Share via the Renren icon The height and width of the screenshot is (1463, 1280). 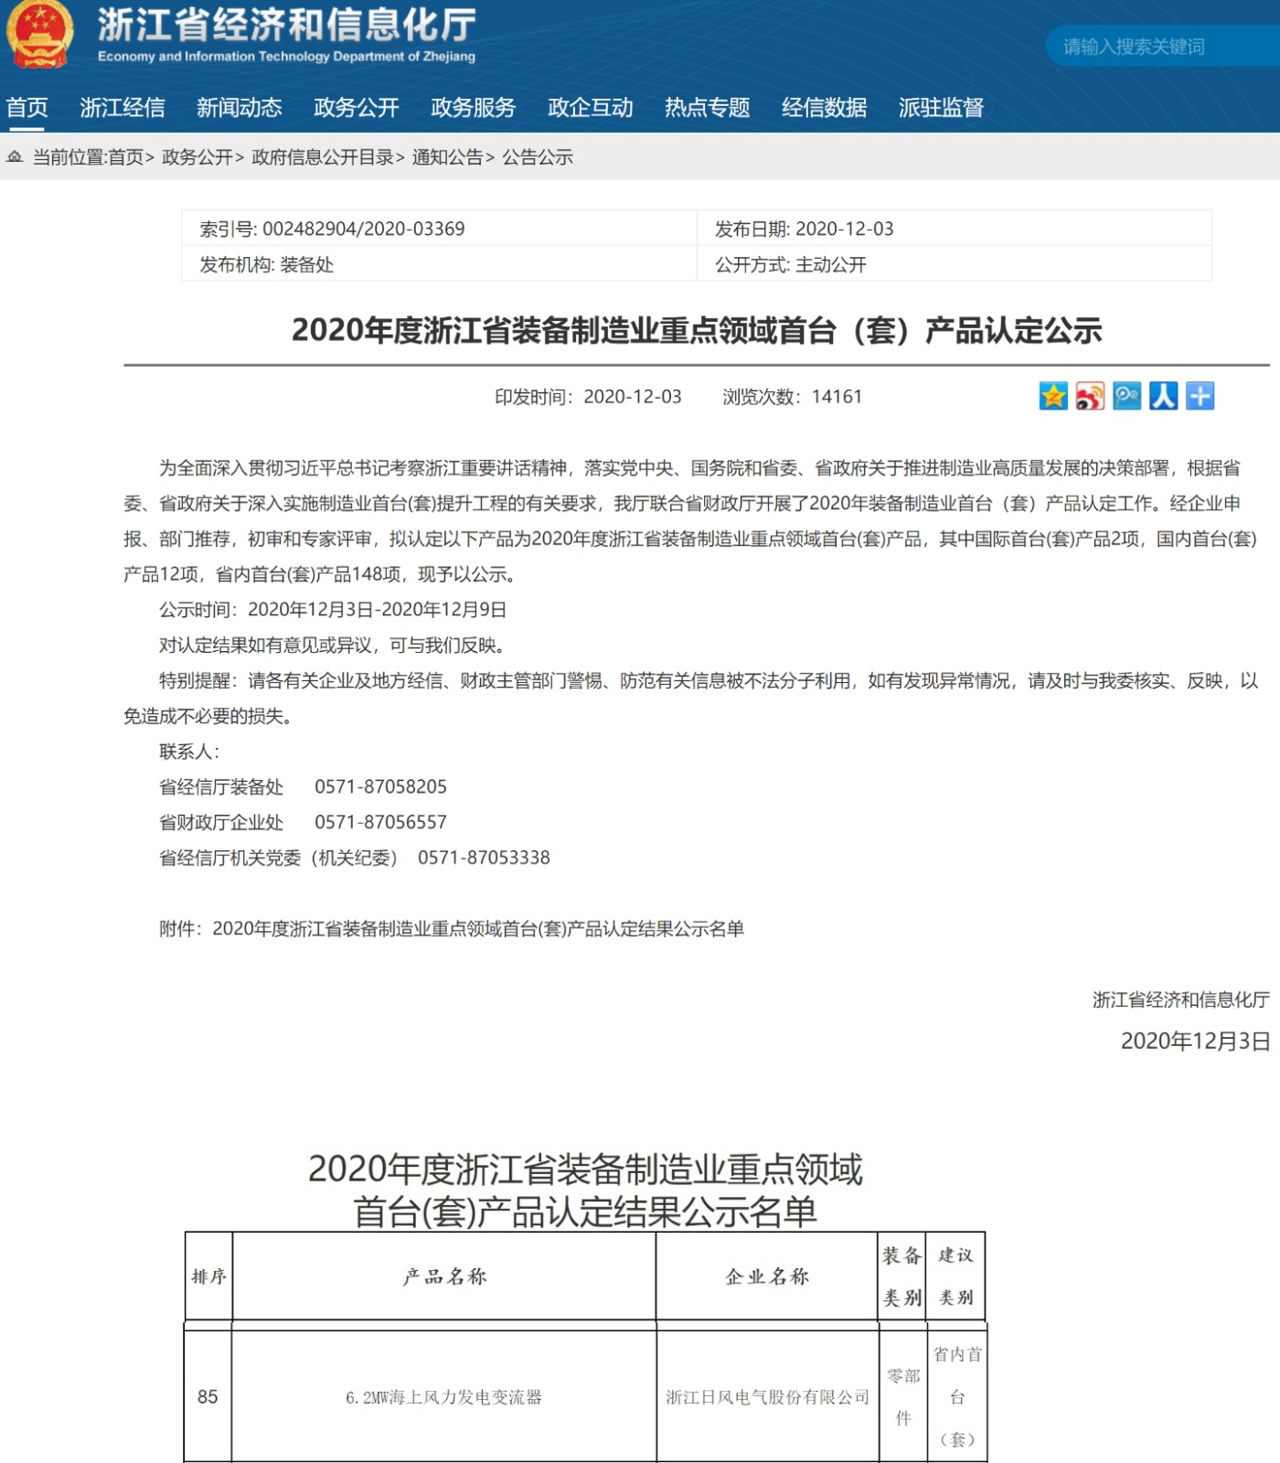tap(1163, 397)
